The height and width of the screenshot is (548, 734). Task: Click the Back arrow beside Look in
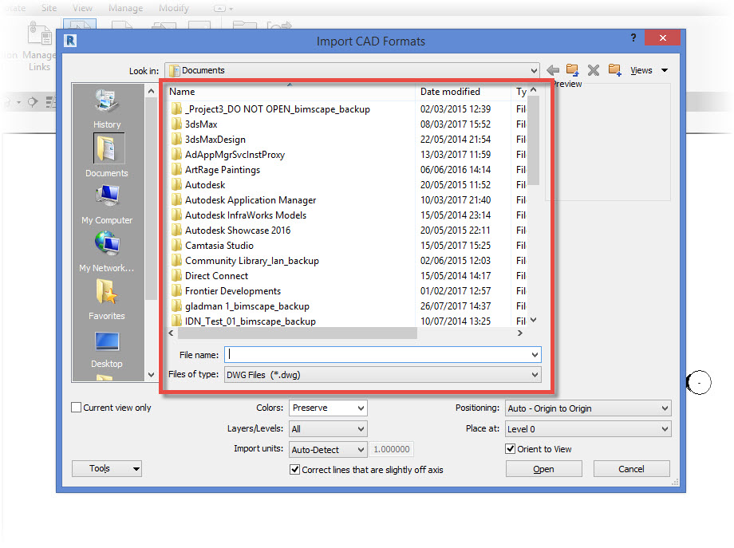point(553,70)
